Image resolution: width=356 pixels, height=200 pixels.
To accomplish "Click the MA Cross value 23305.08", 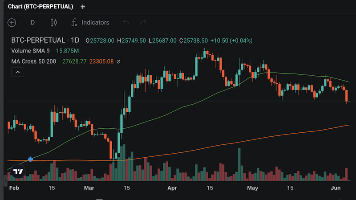I will (x=101, y=61).
